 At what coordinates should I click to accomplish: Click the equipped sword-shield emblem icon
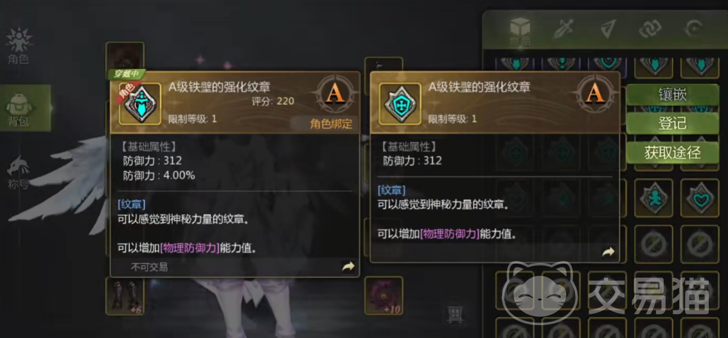click(x=139, y=104)
